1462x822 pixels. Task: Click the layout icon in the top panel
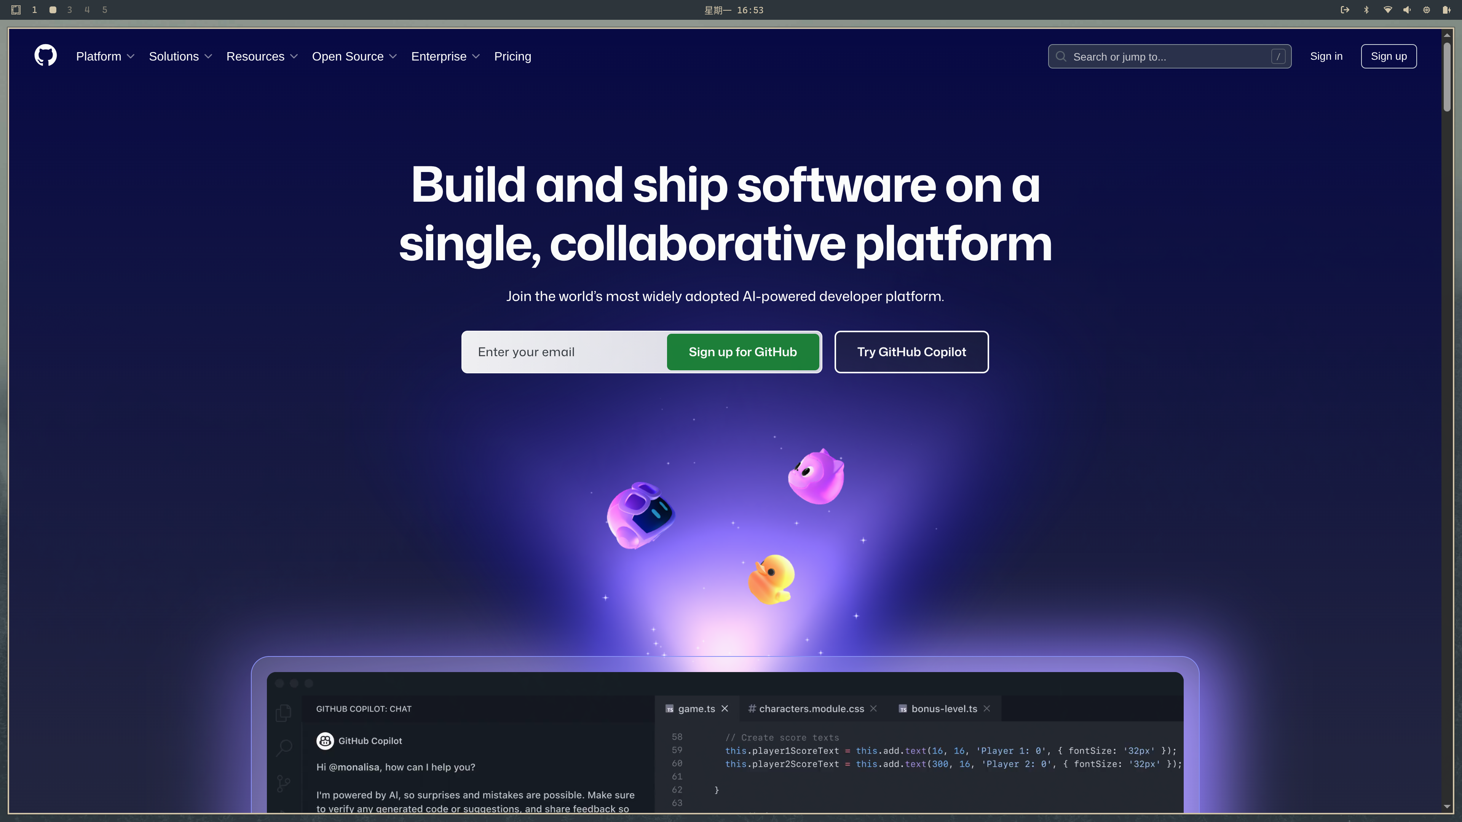tap(16, 10)
